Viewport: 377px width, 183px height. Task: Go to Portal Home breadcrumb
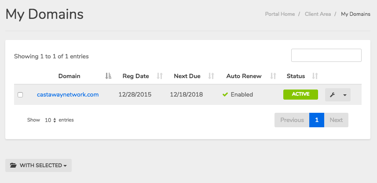[x=280, y=14]
